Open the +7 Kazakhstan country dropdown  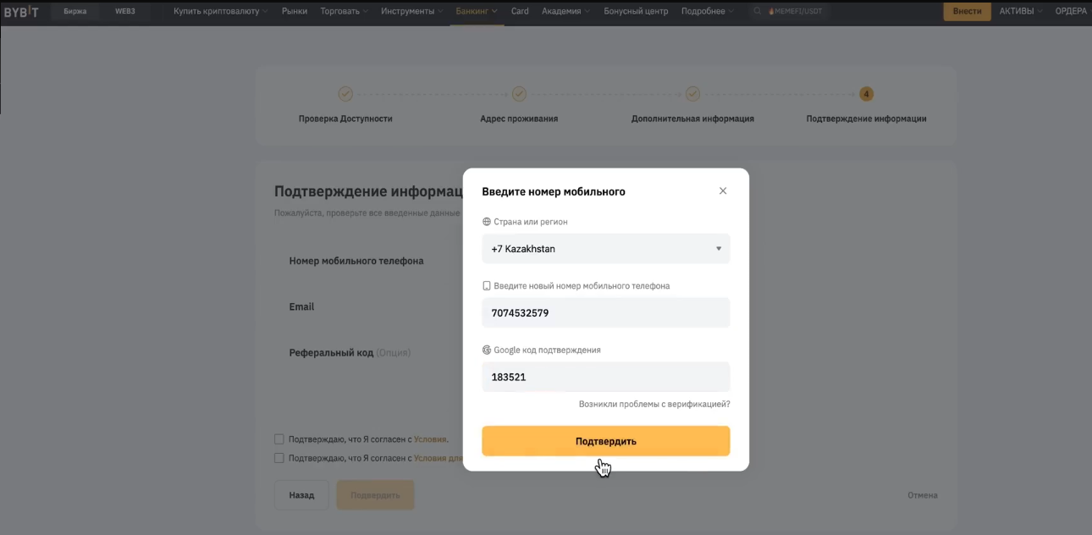click(x=606, y=249)
